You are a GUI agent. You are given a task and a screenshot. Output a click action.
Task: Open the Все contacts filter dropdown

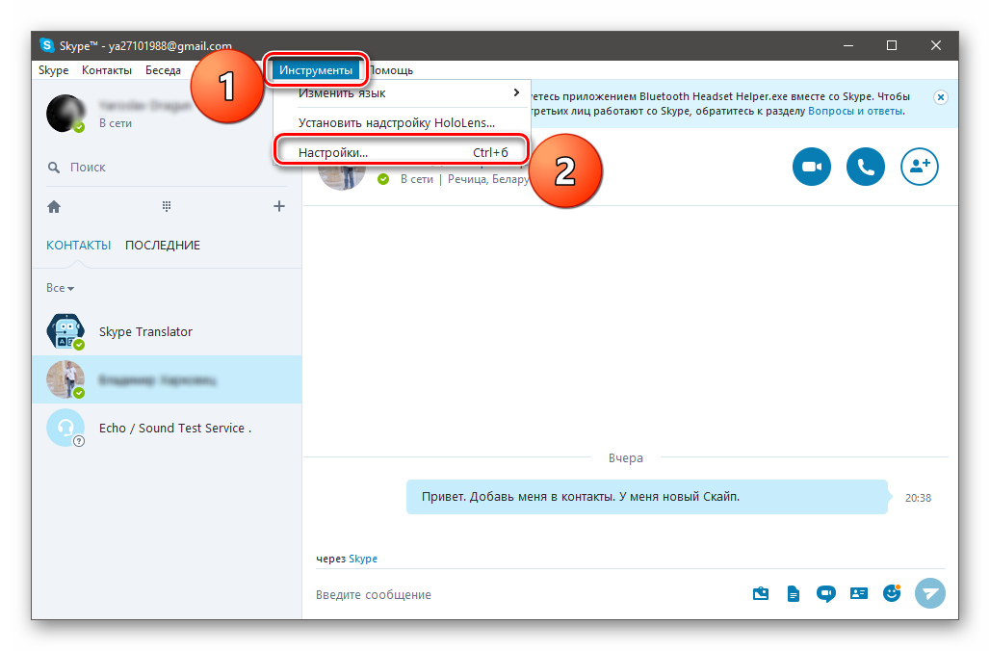click(x=60, y=288)
